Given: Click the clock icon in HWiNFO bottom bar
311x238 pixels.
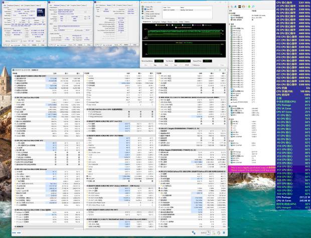Looking at the screenshot, I should click(209, 232).
